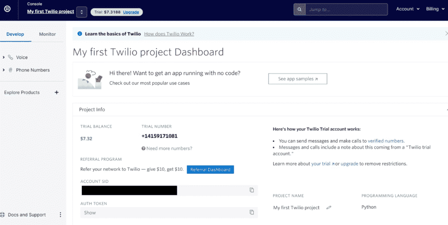Expand the Phone Numbers chevron
The height and width of the screenshot is (225, 448).
pyautogui.click(x=3, y=70)
